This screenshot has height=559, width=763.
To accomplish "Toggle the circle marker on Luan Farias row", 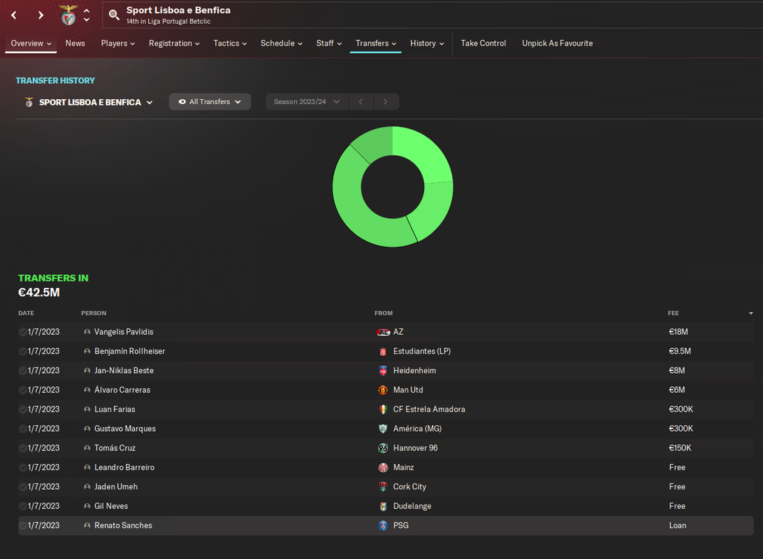I will (x=22, y=409).
